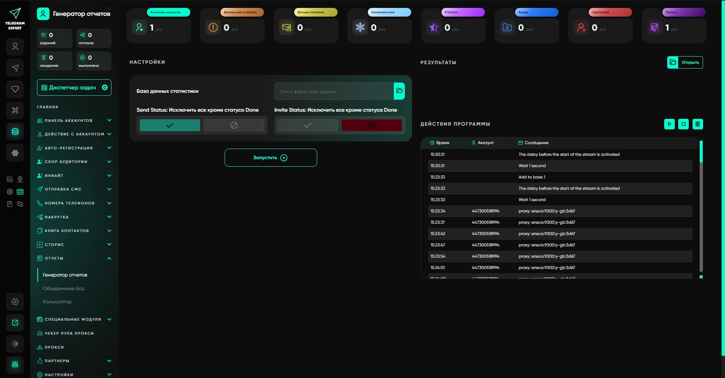Enable Send Status checkmark option
Screen dimensions: 725x378
170,125
